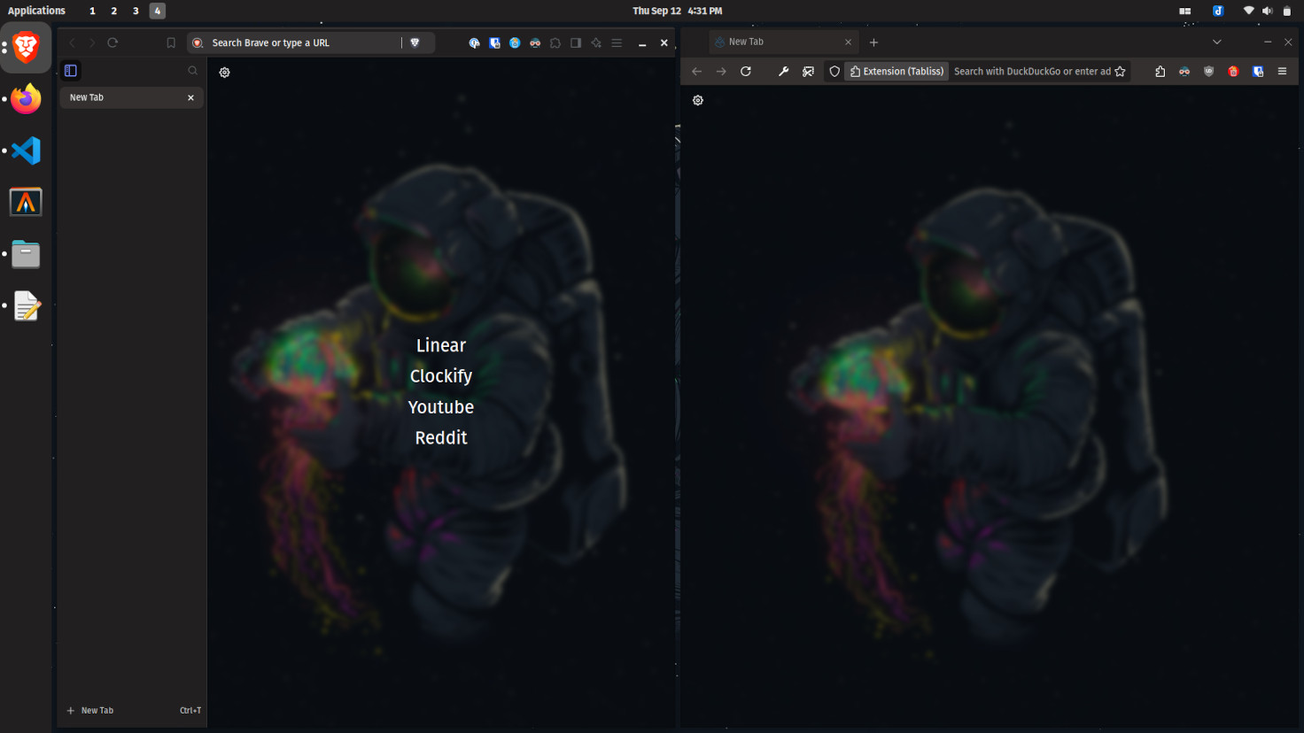1304x733 pixels.
Task: Switch to workspace 3
Action: 136,11
